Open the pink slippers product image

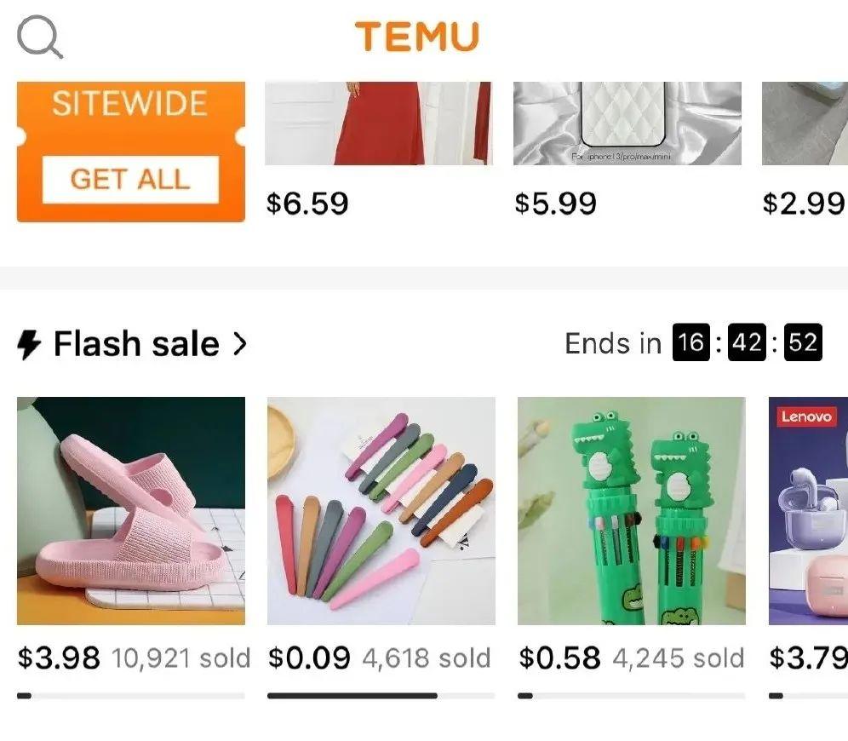(x=131, y=511)
